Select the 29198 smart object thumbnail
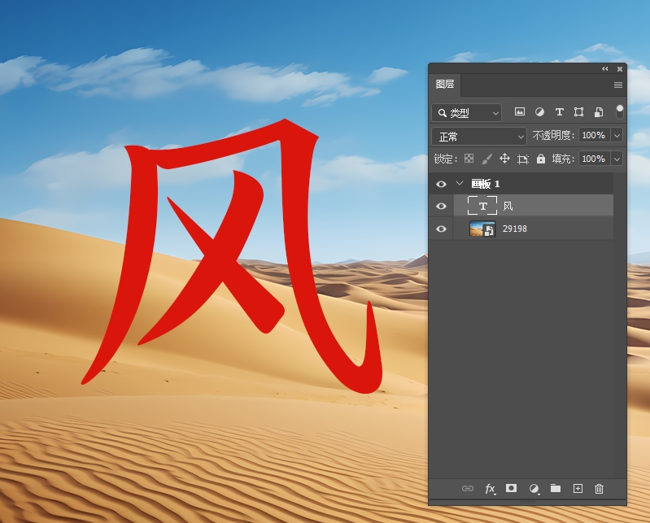Screen dimensions: 650x523 click(x=482, y=229)
